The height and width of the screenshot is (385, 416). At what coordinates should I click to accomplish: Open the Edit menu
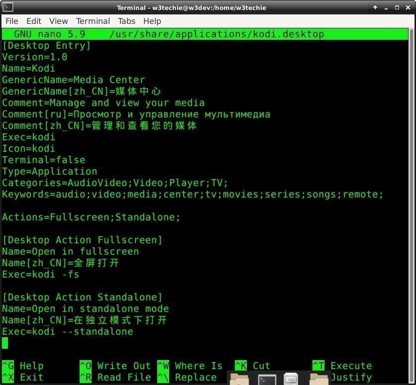[x=34, y=21]
